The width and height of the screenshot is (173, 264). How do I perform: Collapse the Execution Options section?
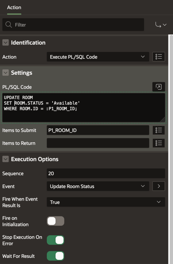[x=6, y=159]
